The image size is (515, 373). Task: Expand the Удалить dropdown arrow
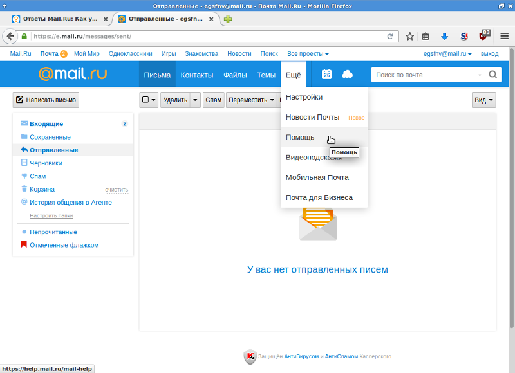[x=195, y=100]
